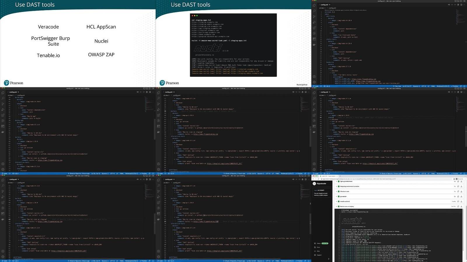Click address bar in CircleCI browser window
The height and width of the screenshot is (262, 467).
click(386, 179)
